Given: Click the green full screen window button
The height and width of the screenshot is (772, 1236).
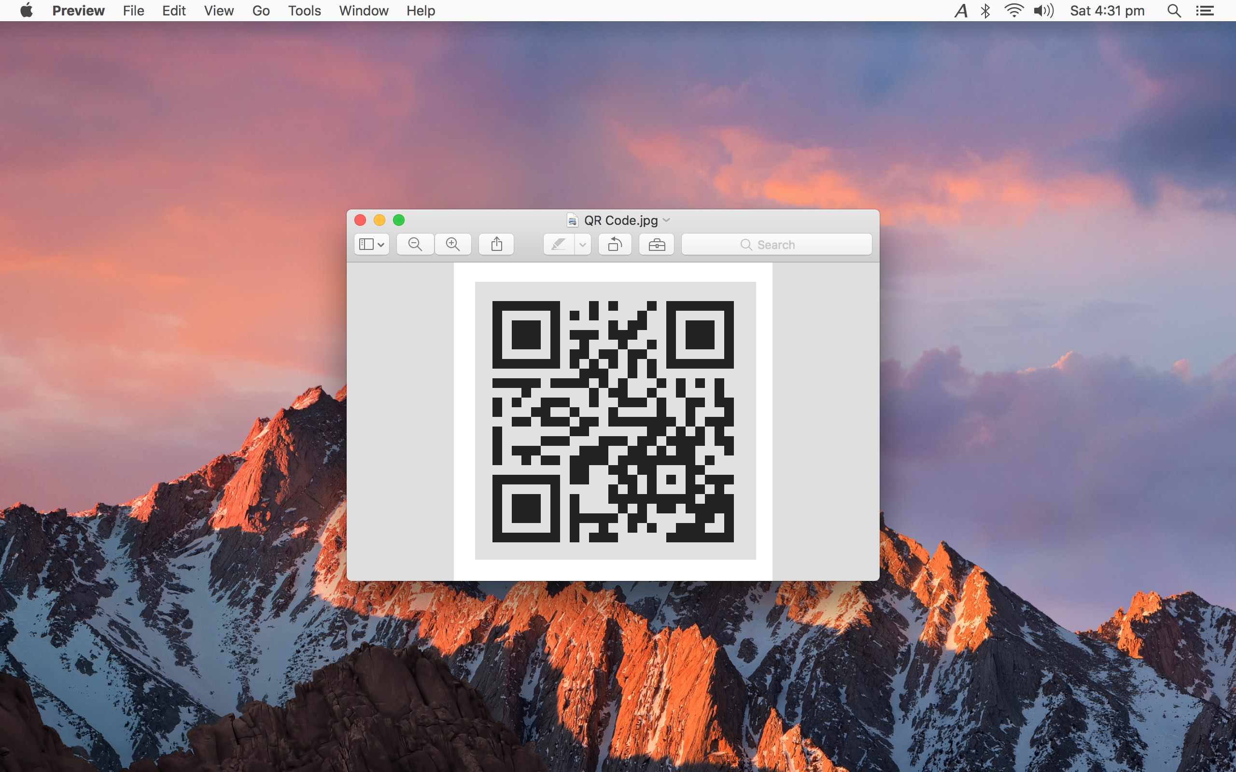Looking at the screenshot, I should pyautogui.click(x=399, y=220).
